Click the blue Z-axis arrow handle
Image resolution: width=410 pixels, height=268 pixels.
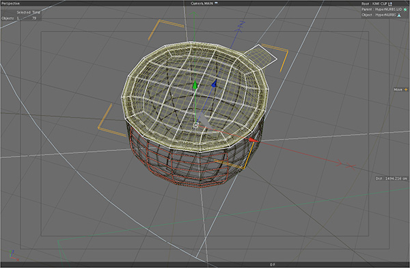click(x=215, y=83)
